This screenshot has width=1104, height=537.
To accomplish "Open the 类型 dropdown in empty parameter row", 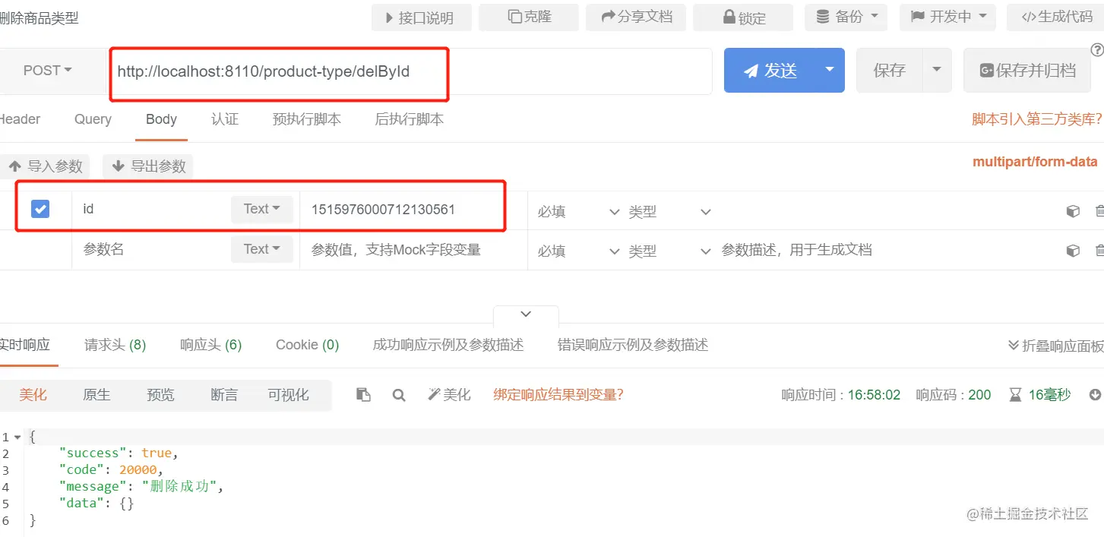I will coord(669,251).
